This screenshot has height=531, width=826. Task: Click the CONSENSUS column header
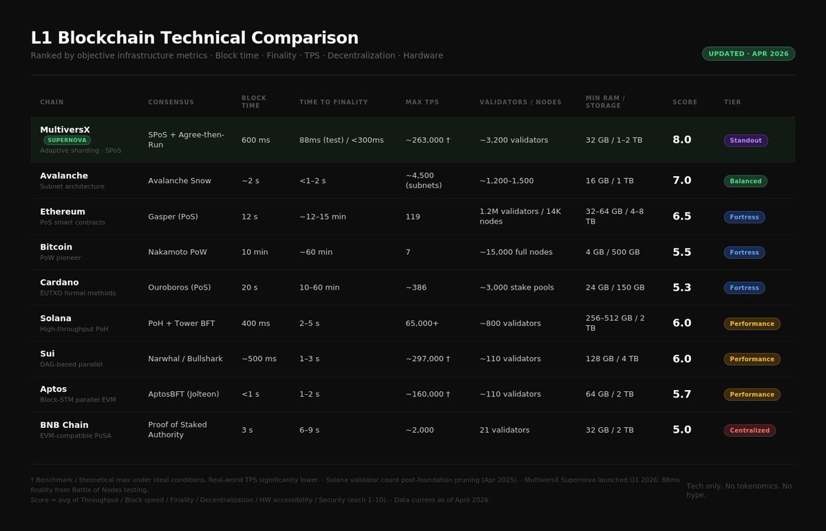tap(171, 102)
